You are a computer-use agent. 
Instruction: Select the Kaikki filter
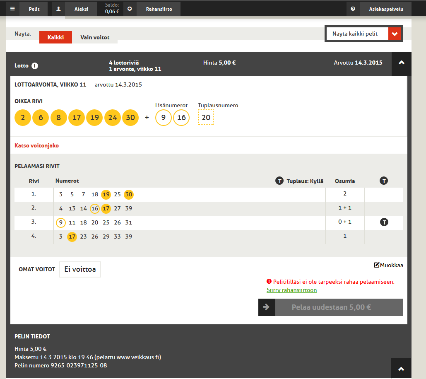click(x=56, y=37)
